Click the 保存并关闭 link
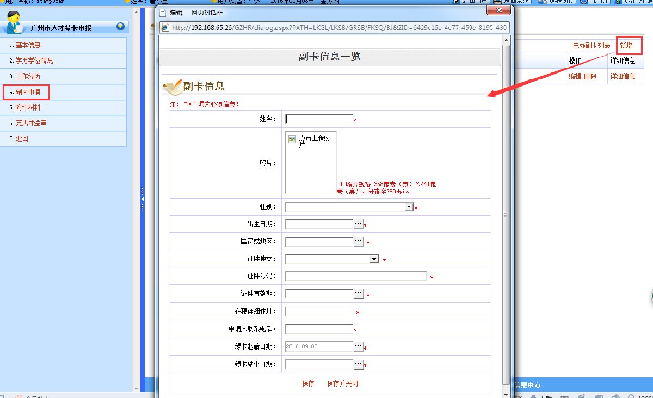 click(x=342, y=383)
